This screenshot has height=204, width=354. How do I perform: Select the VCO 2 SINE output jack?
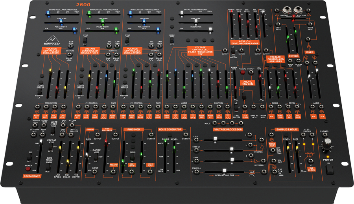pos(108,54)
